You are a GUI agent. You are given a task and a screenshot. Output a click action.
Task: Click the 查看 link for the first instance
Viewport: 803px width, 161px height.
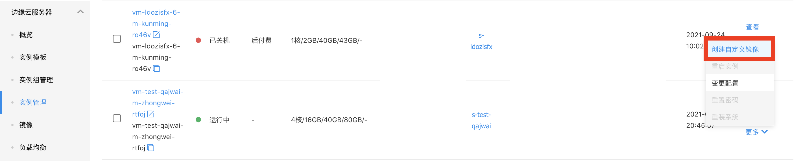[752, 27]
